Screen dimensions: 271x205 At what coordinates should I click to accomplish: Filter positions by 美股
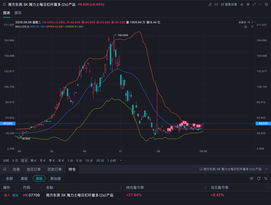pyautogui.click(x=24, y=179)
